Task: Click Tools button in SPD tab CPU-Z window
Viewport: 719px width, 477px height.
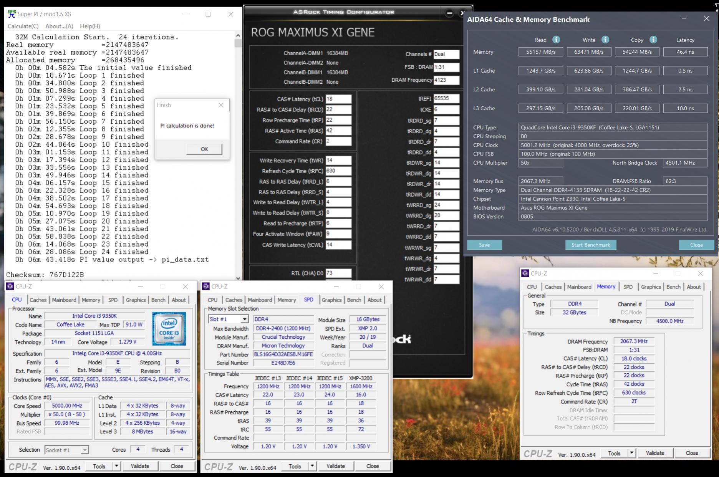Action: point(295,466)
